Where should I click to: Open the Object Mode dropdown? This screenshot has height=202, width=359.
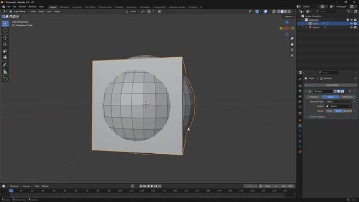pos(19,11)
